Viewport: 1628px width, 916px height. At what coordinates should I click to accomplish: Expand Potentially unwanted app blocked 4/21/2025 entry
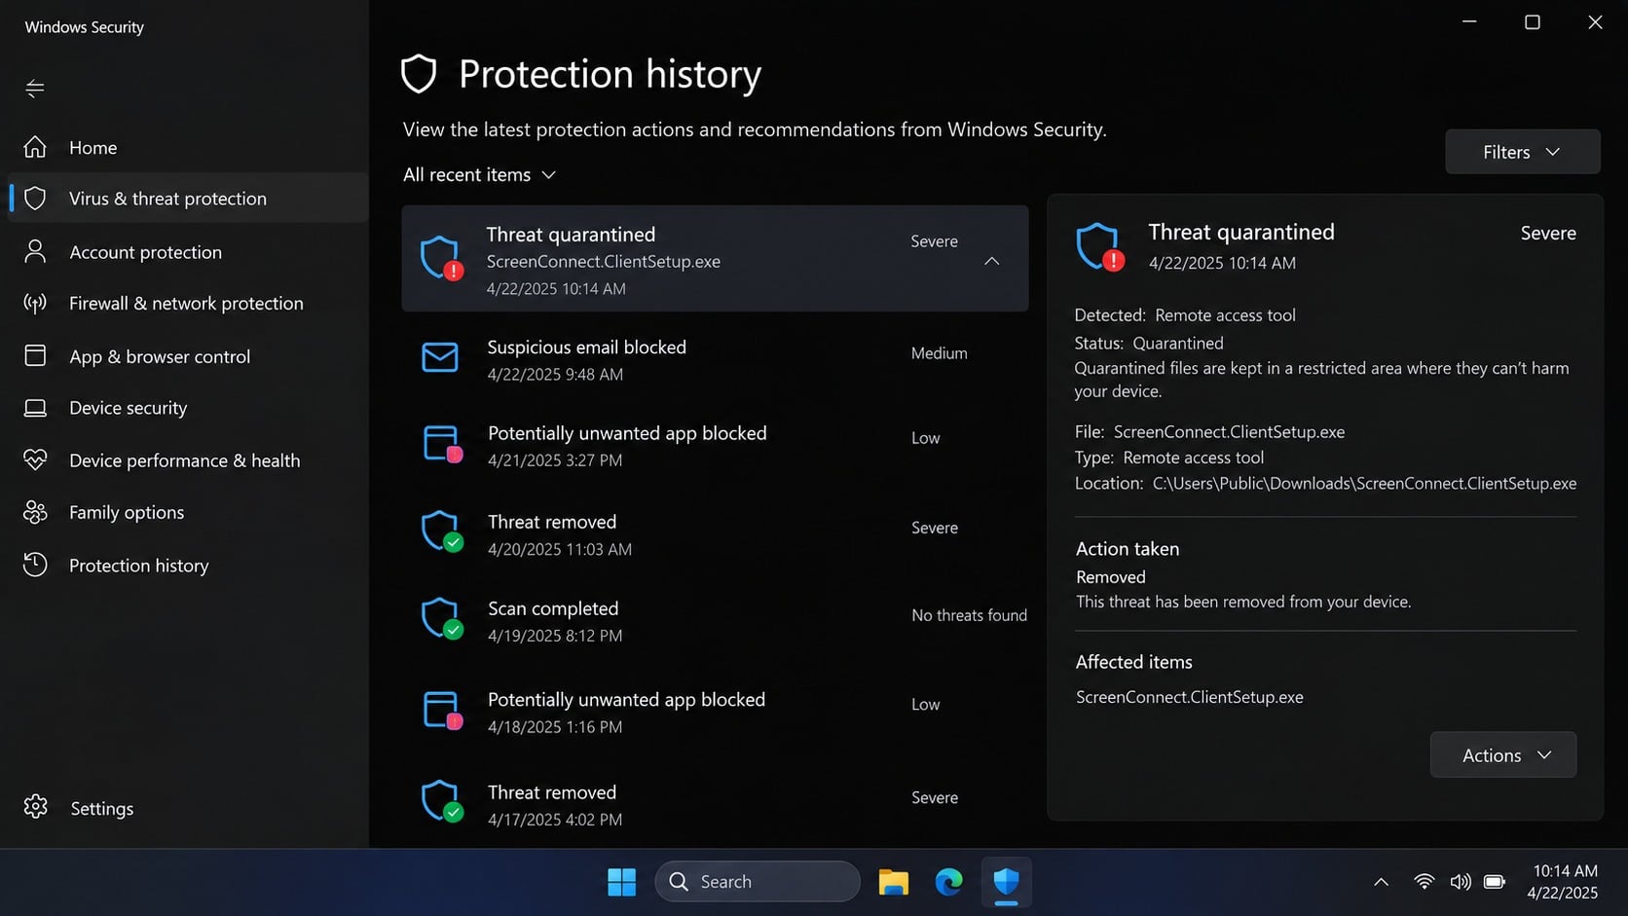(x=715, y=446)
